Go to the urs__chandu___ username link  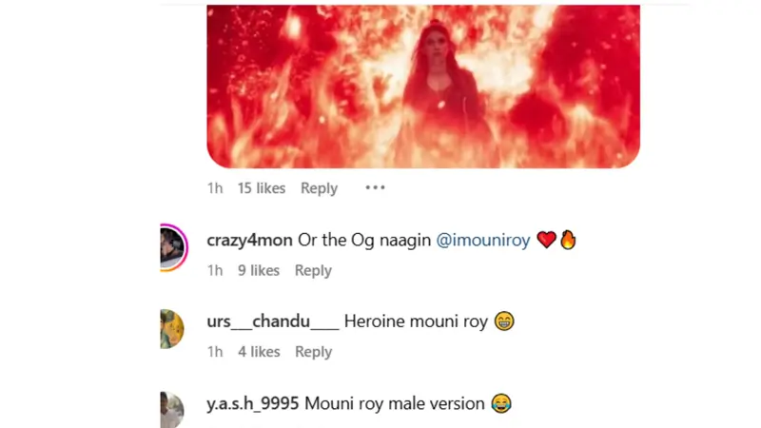(272, 321)
